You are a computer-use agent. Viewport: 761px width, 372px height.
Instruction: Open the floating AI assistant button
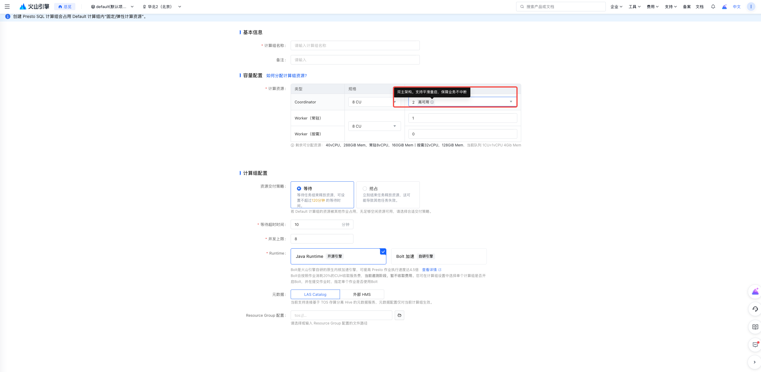(755, 292)
